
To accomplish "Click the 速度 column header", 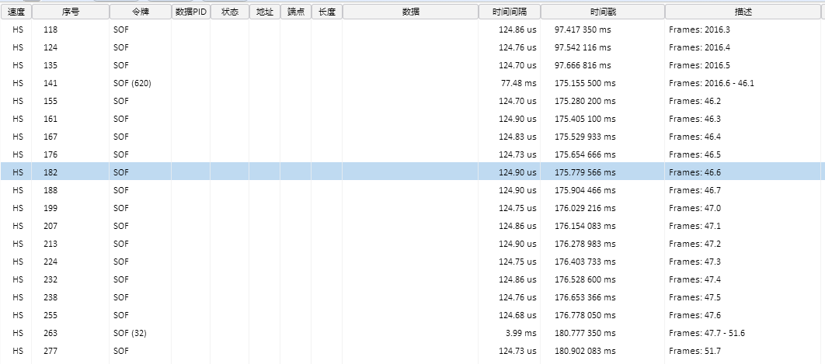I will point(16,12).
